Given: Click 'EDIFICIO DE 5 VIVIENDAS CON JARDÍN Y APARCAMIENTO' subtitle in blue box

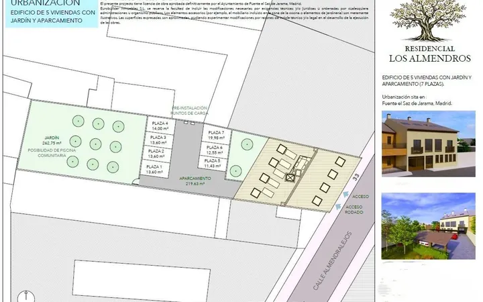Looking at the screenshot, I should tap(53, 17).
